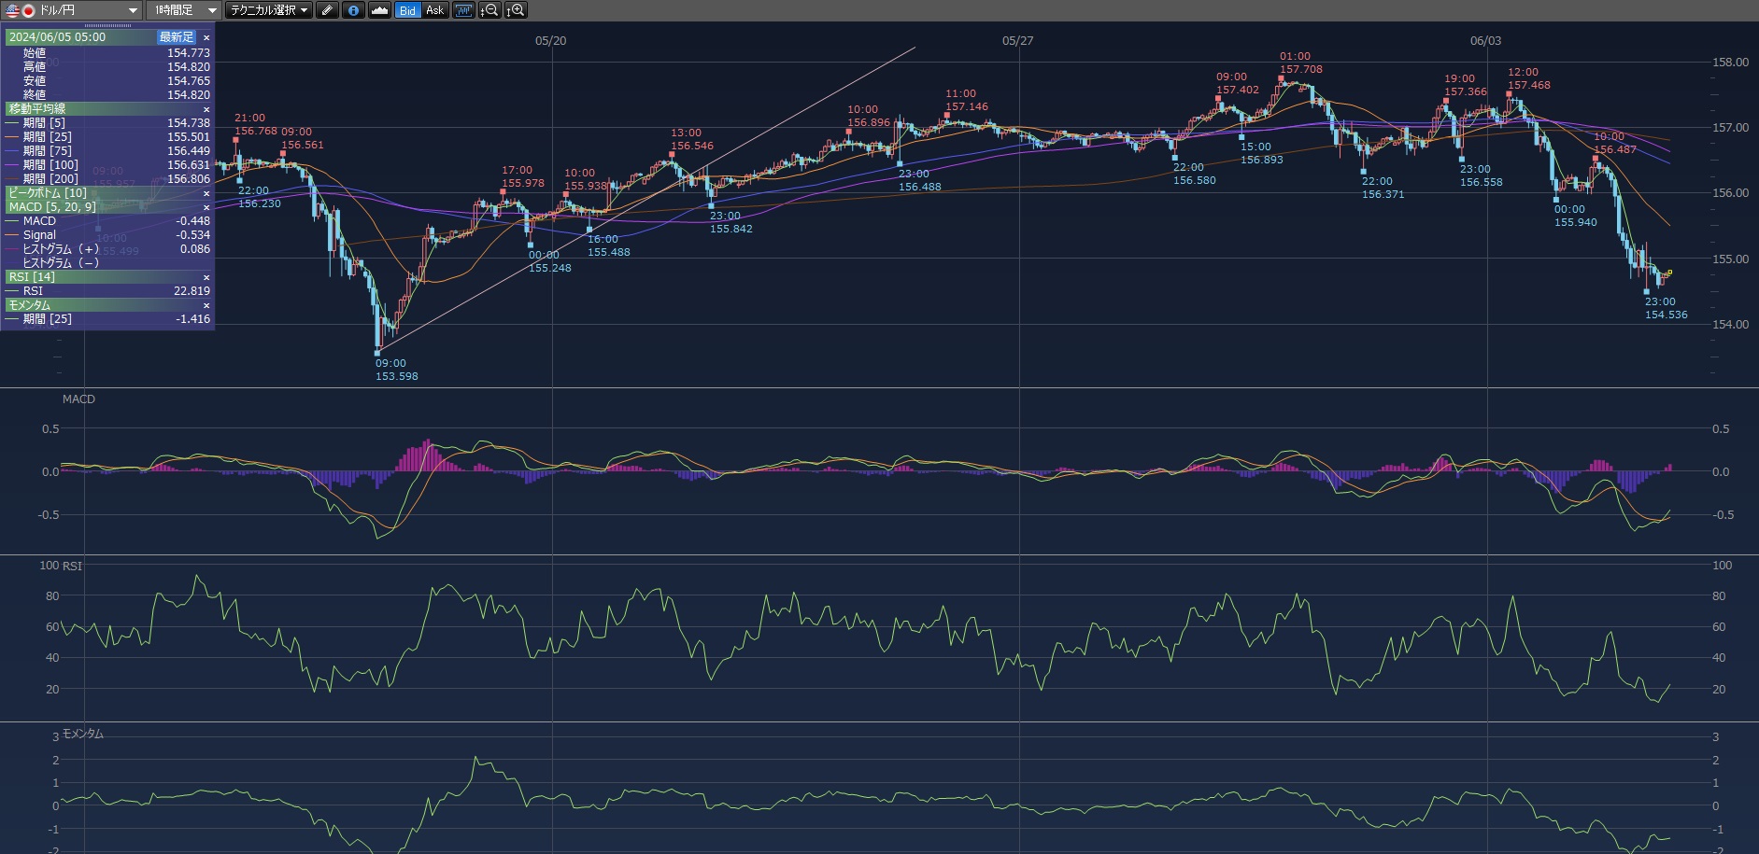This screenshot has width=1759, height=854.
Task: Switch price display to Bid
Action: coord(407,10)
